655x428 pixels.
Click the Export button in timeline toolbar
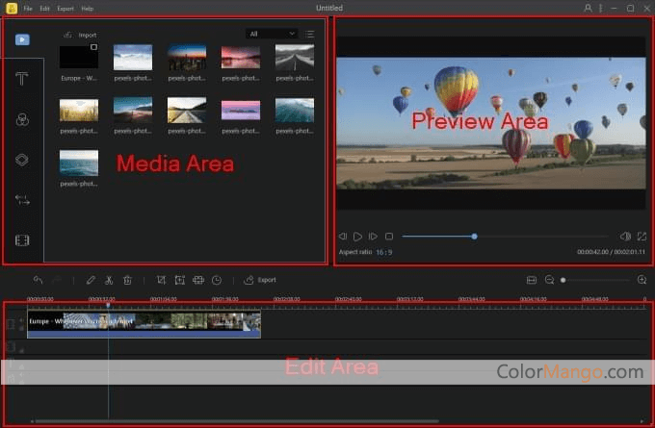[260, 280]
